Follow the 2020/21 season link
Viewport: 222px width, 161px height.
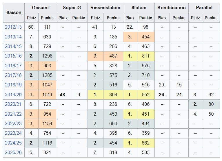pyautogui.click(x=13, y=104)
